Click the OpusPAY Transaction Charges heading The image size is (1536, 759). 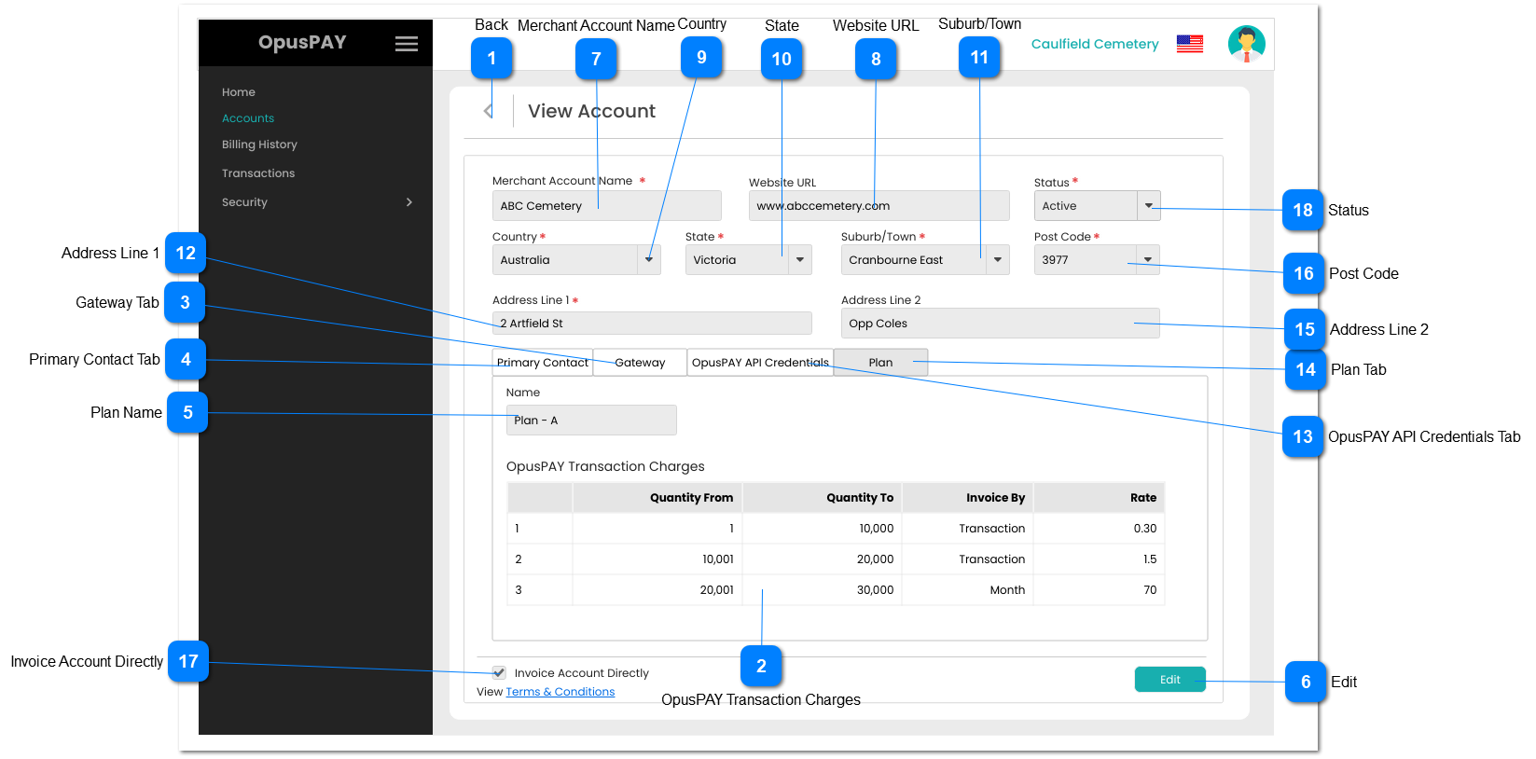(605, 466)
